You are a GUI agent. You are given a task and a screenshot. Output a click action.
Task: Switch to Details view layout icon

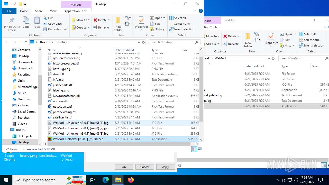(x=194, y=149)
